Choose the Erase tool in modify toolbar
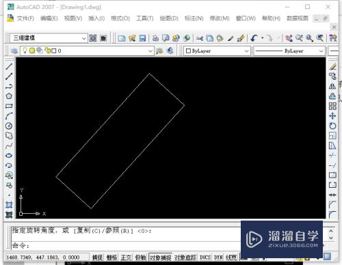The height and width of the screenshot is (265, 342). pyautogui.click(x=332, y=66)
